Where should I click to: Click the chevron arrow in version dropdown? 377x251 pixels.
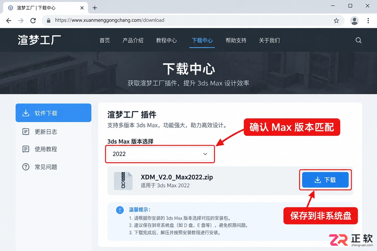[x=205, y=154]
